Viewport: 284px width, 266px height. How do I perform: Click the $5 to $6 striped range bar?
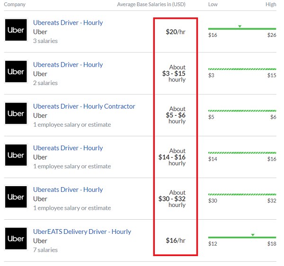pos(242,111)
